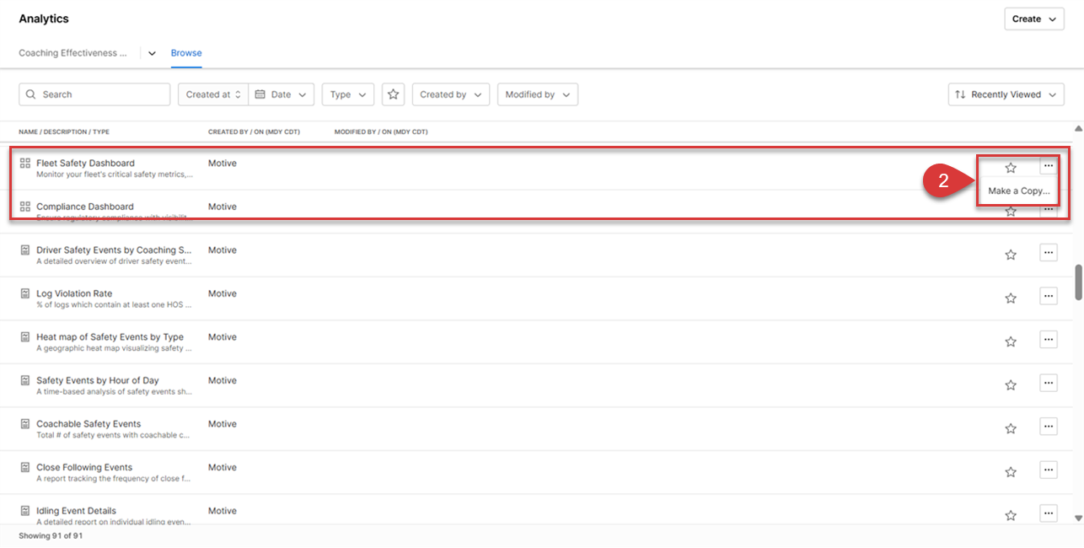Image resolution: width=1084 pixels, height=548 pixels.
Task: Open the Driver Safety Events by Coaching report
Action: pyautogui.click(x=114, y=250)
